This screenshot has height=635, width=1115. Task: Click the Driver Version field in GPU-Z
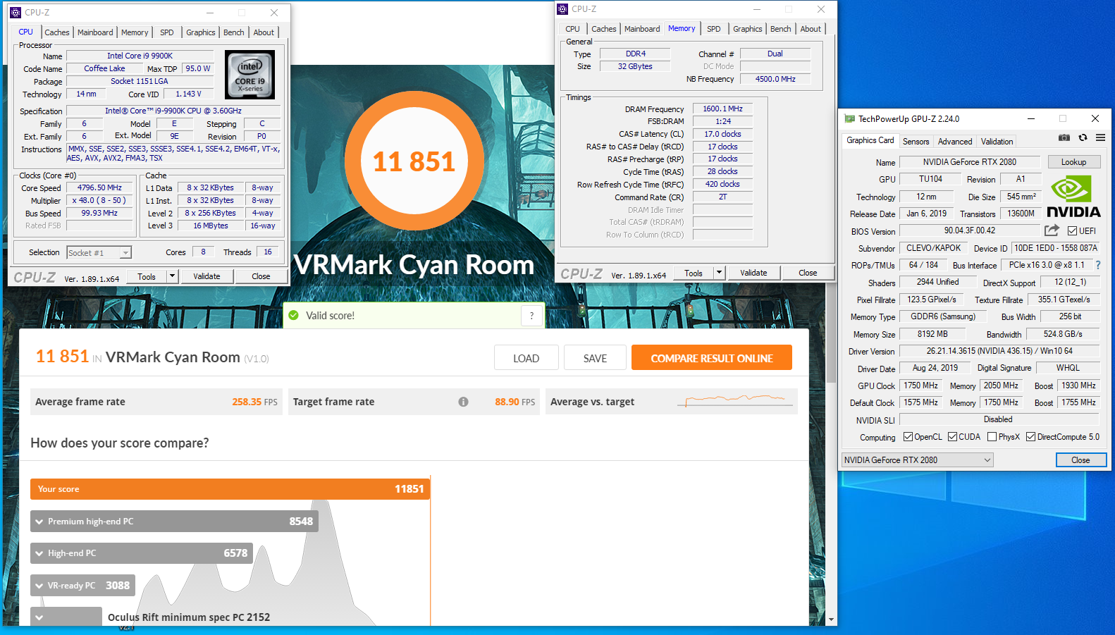click(x=999, y=351)
